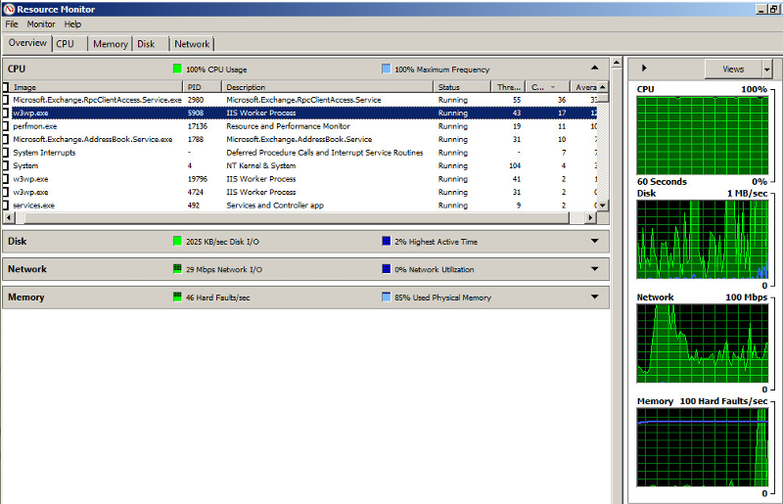Select 'Services and Controller app' description
This screenshot has width=783, height=504.
point(275,206)
